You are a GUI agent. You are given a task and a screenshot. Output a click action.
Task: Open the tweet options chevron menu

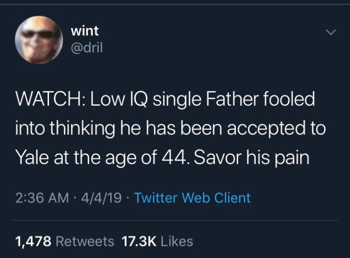tap(331, 33)
